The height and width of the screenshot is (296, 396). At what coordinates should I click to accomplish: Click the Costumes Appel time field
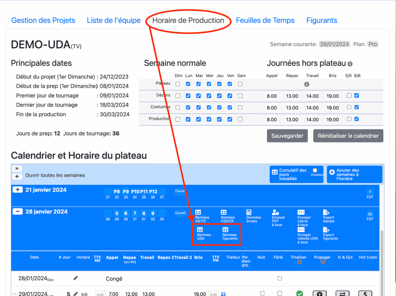(x=272, y=108)
